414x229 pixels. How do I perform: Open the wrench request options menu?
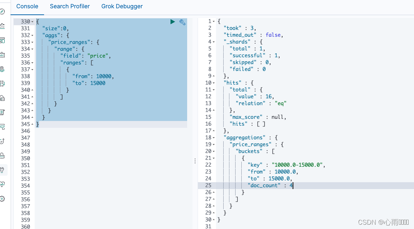click(182, 22)
